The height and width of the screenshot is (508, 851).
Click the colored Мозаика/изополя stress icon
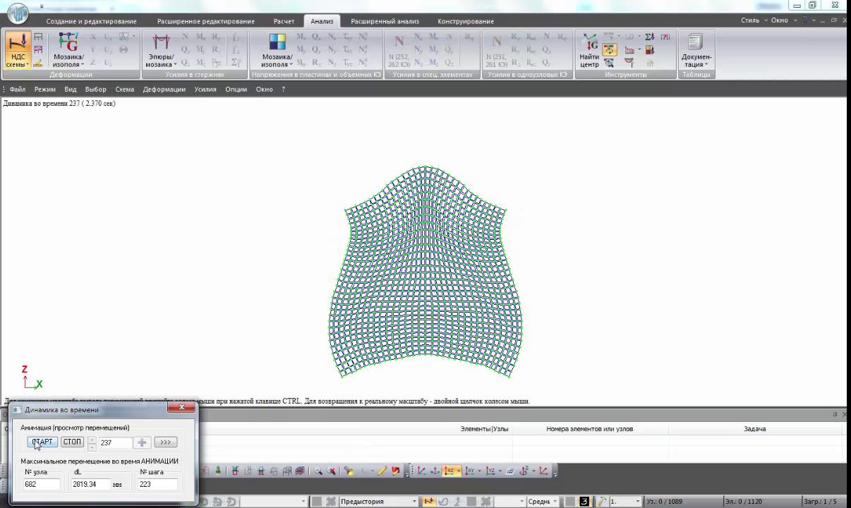point(277,49)
